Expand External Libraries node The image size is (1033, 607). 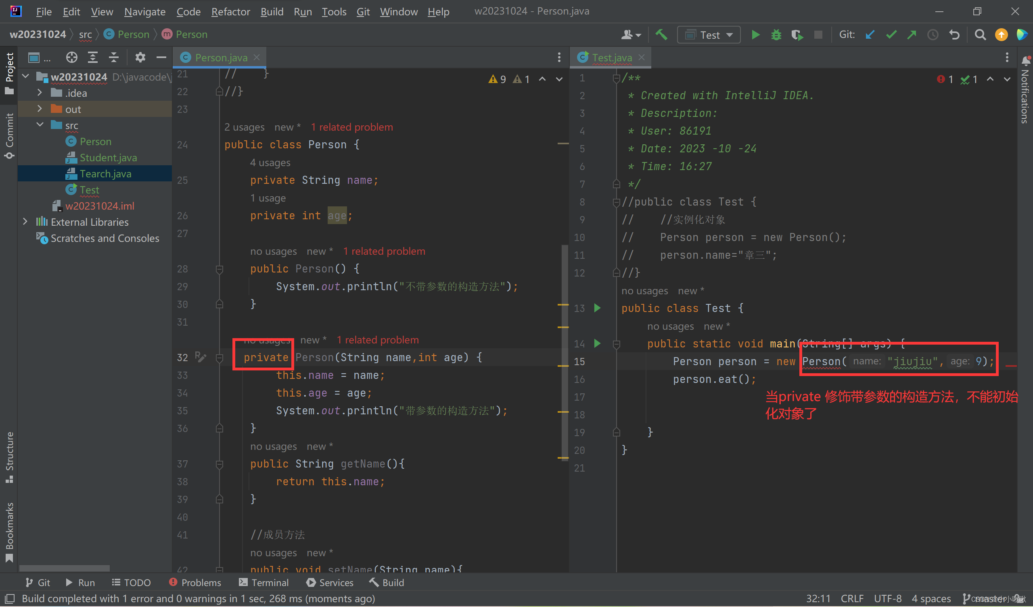point(26,222)
